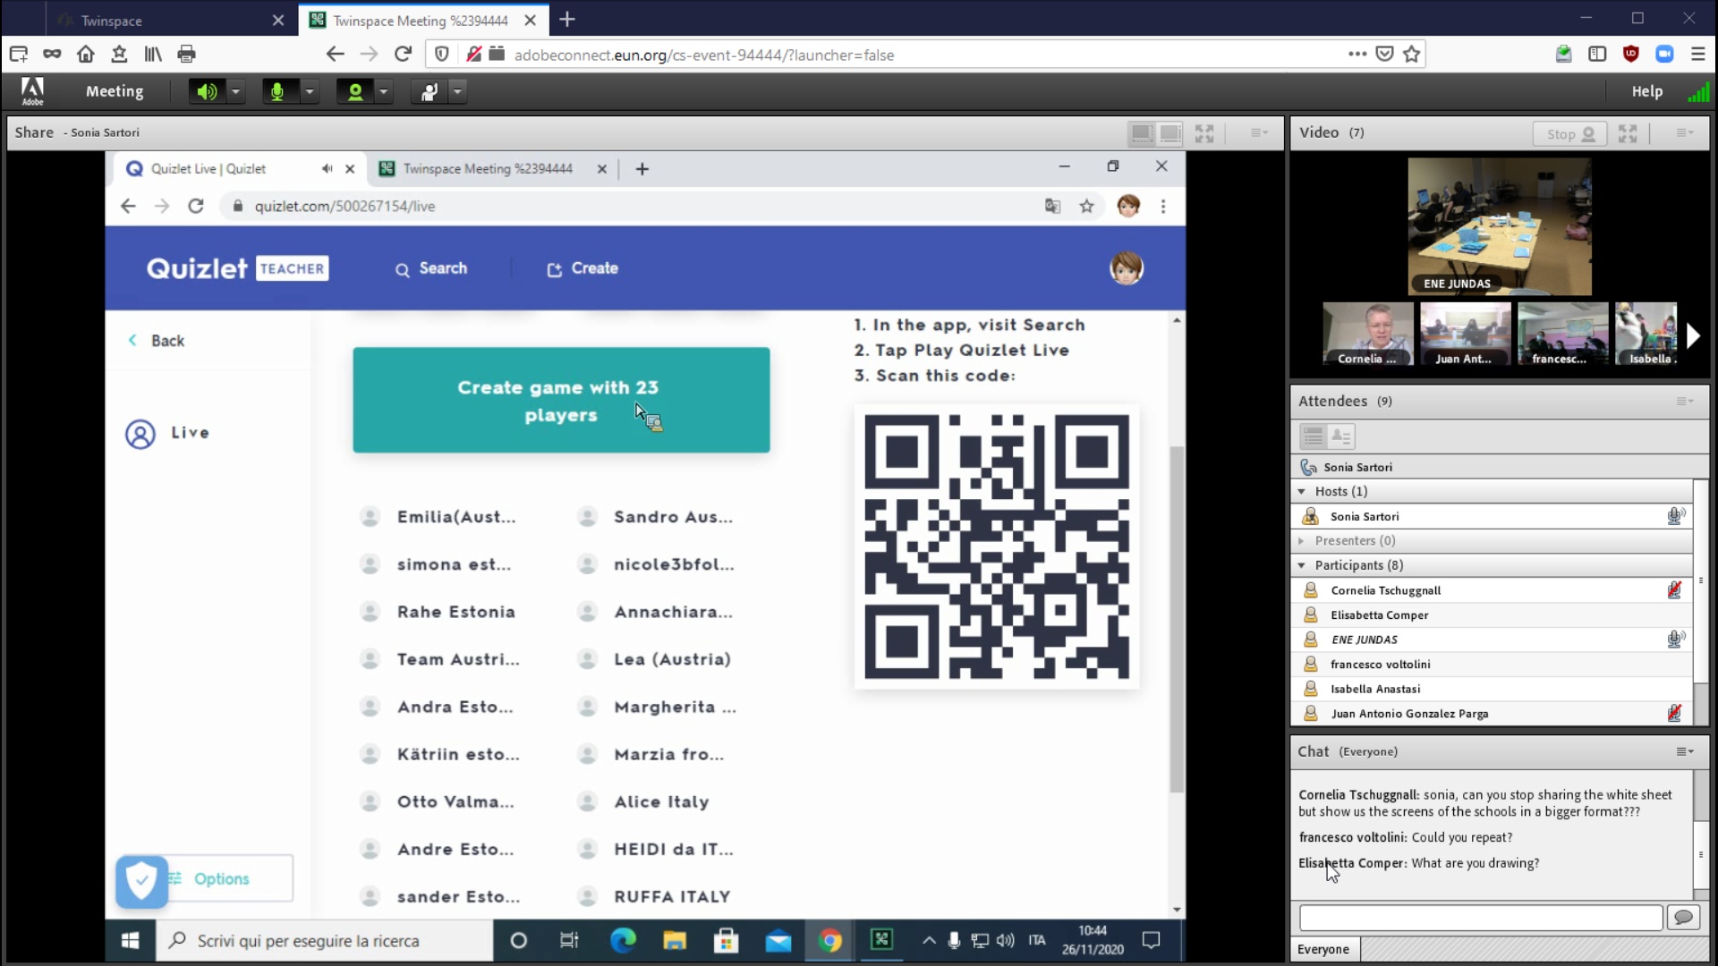The height and width of the screenshot is (966, 1718).
Task: Click the Stop webcam button
Action: tap(1570, 133)
